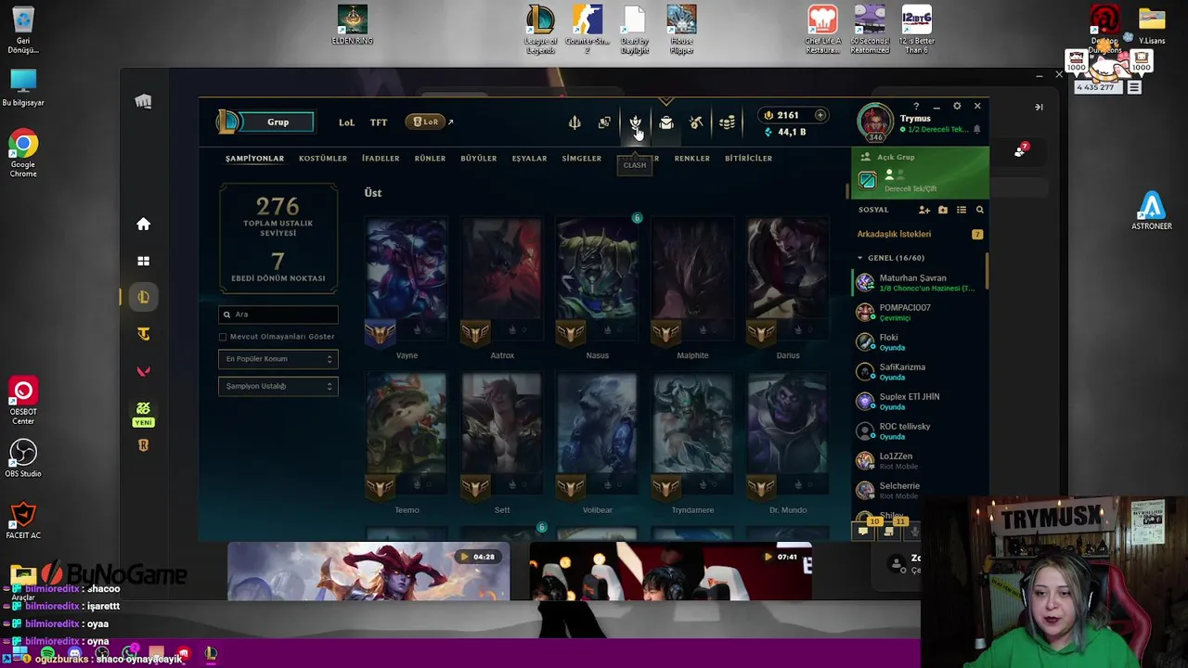Select League of Legends in Riot sidebar
Screen dimensions: 1188x668
tap(143, 297)
